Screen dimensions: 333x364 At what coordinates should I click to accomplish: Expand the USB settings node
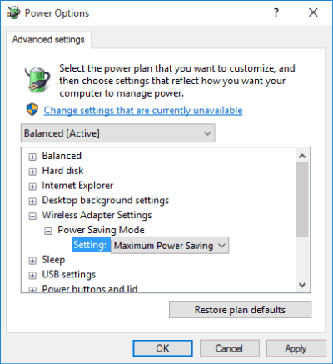(32, 276)
